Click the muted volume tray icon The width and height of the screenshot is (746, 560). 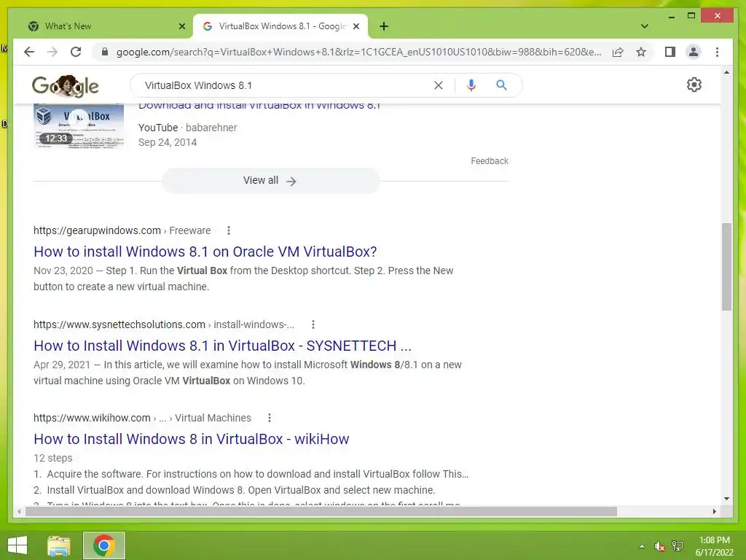click(659, 546)
